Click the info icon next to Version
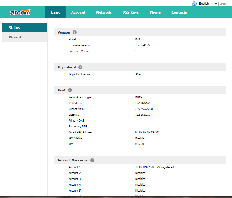 [x=74, y=32]
